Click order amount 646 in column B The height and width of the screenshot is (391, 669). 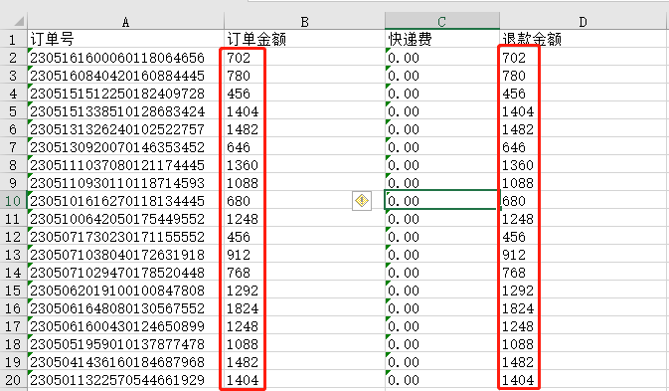point(304,147)
